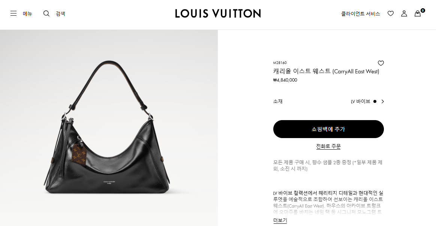Open the shopping bag icon

pyautogui.click(x=417, y=13)
